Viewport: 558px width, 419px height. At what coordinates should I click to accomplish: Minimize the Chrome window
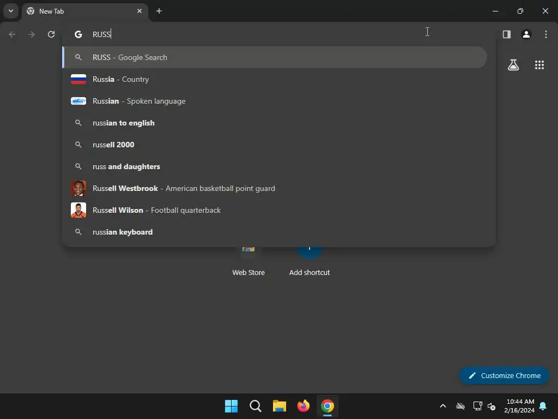495,11
